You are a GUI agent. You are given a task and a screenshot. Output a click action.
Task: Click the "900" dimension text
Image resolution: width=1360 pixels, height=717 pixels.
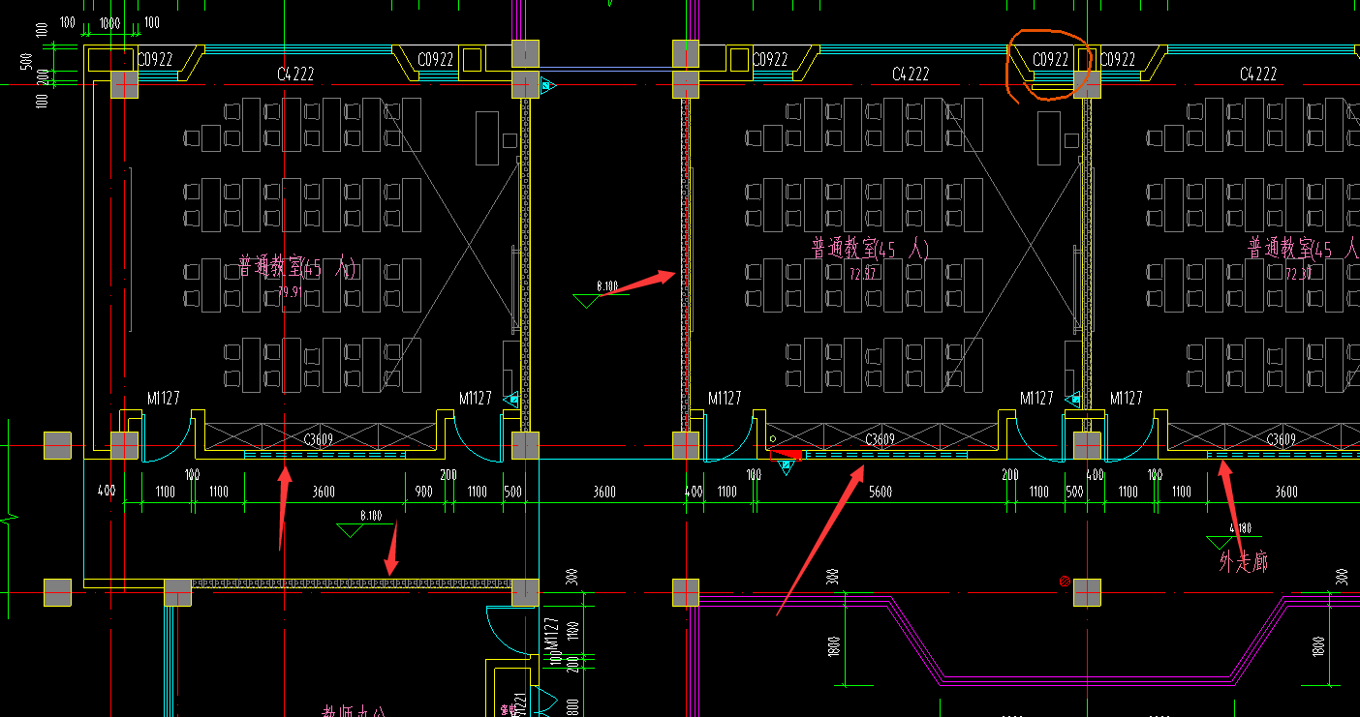coord(423,492)
